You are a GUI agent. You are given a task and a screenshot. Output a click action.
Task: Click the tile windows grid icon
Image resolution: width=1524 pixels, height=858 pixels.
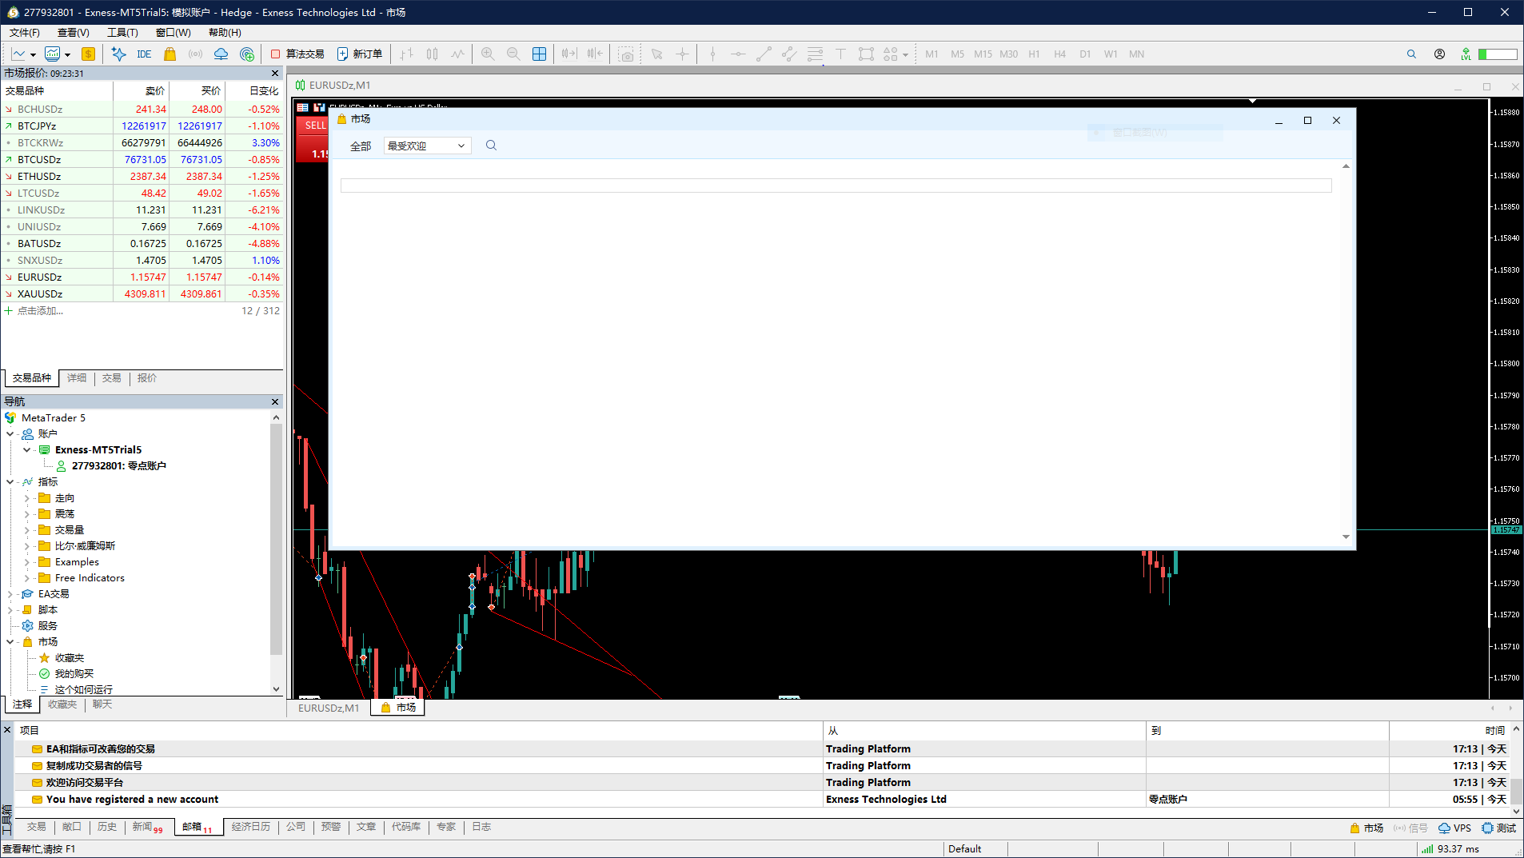(x=540, y=54)
